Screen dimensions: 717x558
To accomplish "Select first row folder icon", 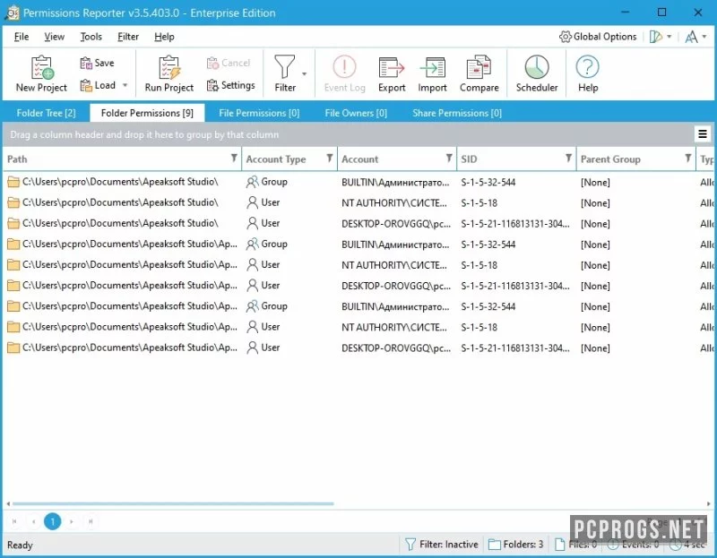I will pos(13,183).
